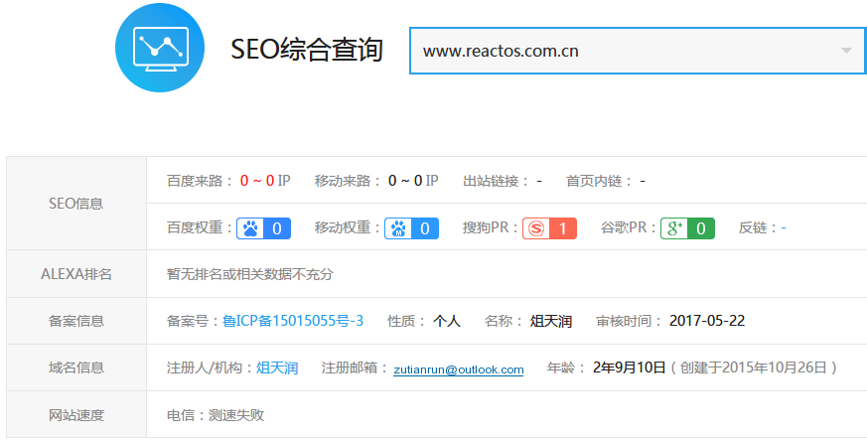Click the 审核时间 2017-05-22 date
The width and height of the screenshot is (867, 441).
pos(707,321)
